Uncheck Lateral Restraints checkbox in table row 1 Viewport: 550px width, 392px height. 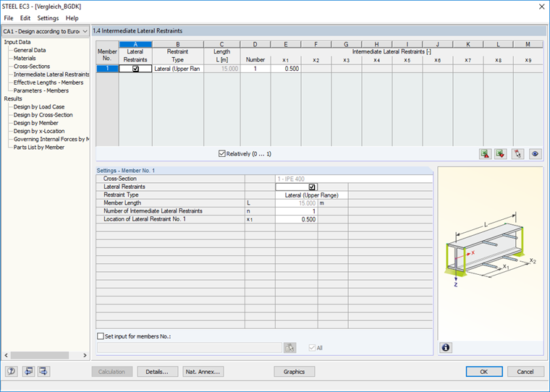click(136, 69)
